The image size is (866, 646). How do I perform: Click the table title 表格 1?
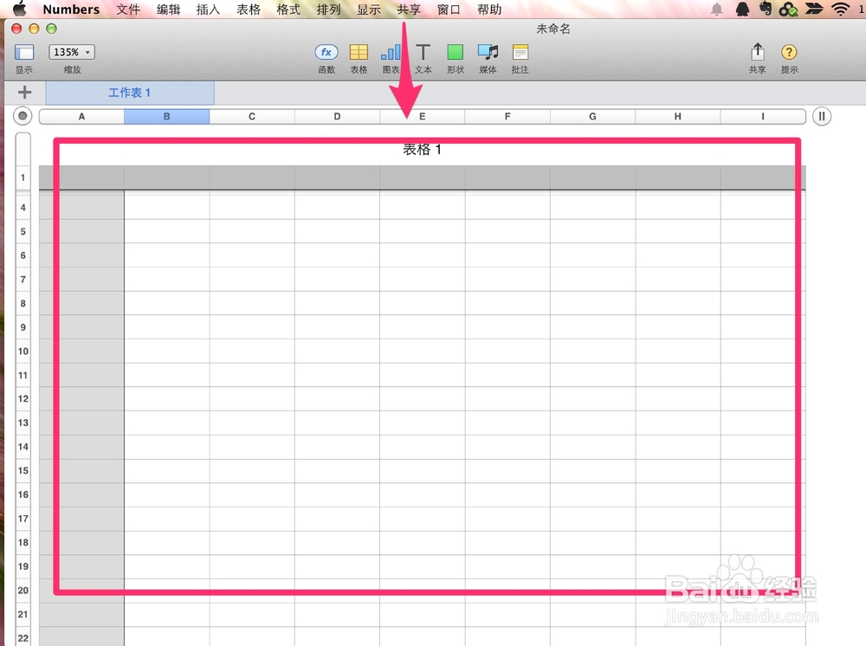pos(422,150)
